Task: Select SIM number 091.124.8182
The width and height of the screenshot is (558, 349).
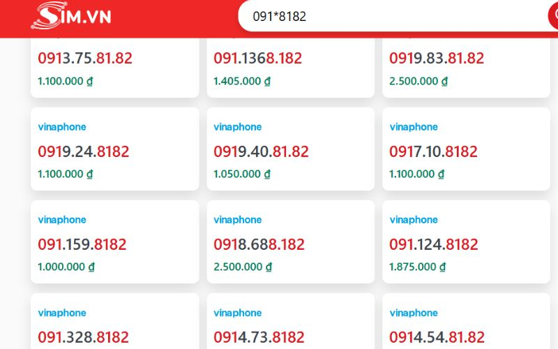Action: point(433,245)
